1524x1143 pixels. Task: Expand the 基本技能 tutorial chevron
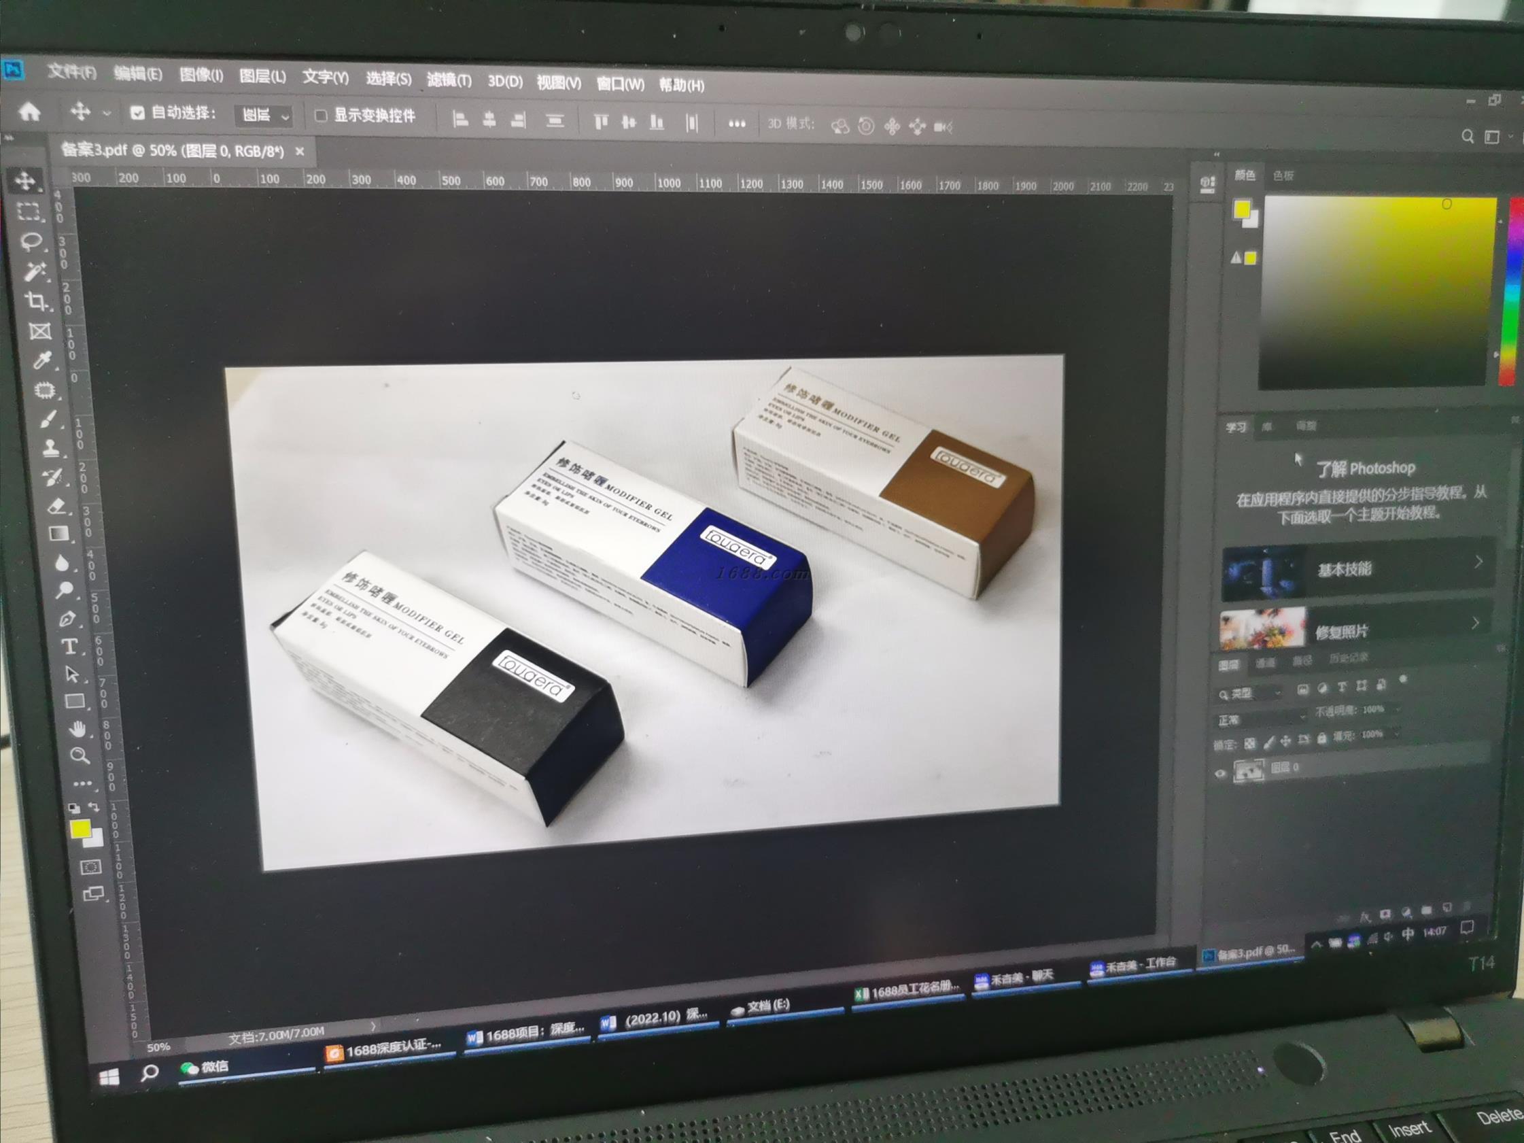click(1478, 562)
